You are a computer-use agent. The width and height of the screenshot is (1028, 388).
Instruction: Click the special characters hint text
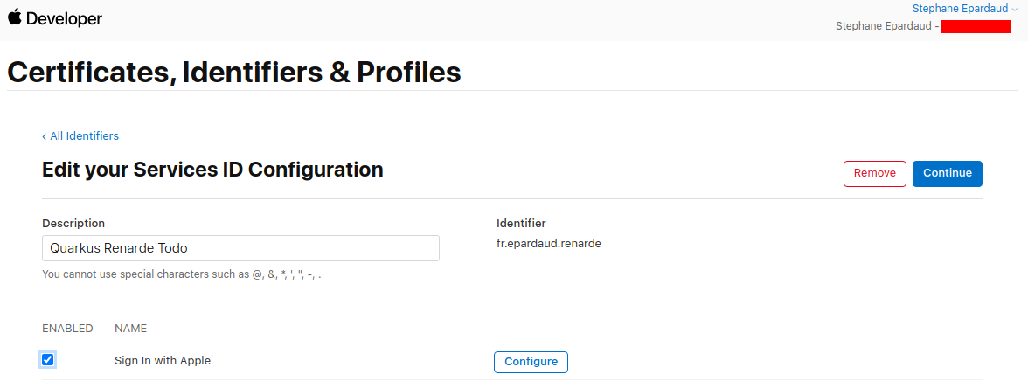pos(181,274)
